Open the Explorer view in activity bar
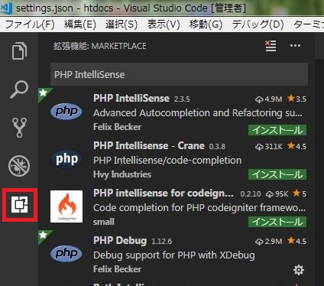Screen dimensions: 324x286 (x=19, y=51)
